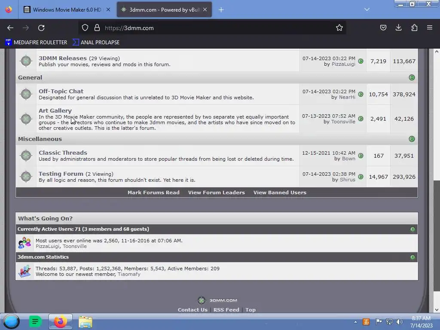The width and height of the screenshot is (440, 330).
Task: Open the Testing Forum link
Action: pyautogui.click(x=61, y=174)
